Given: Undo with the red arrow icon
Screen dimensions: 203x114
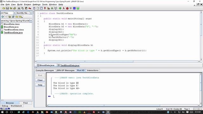Looking at the screenshot, I should (x=30, y=8).
